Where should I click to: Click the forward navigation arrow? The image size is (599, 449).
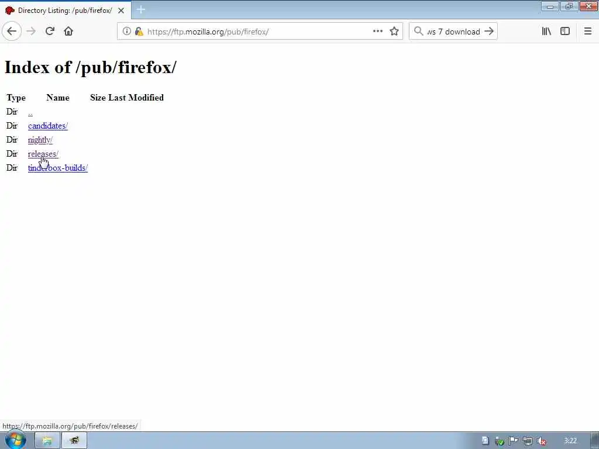point(31,32)
